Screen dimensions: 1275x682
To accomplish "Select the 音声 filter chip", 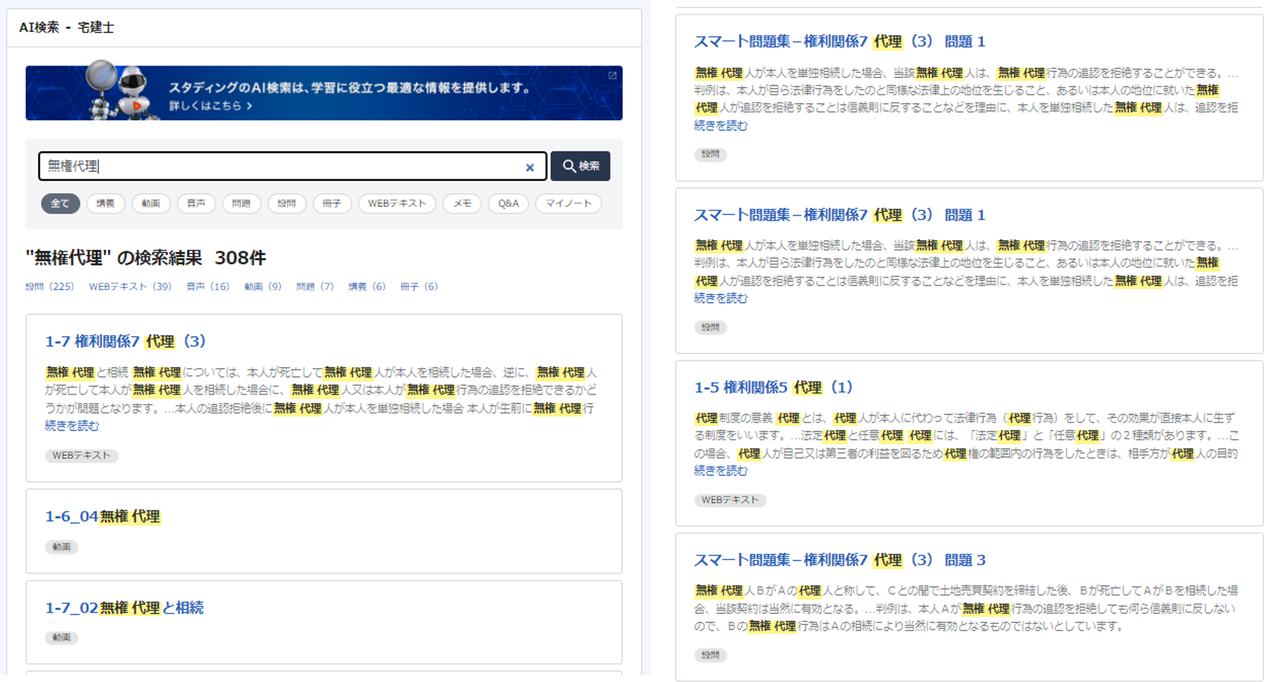I will tap(196, 204).
